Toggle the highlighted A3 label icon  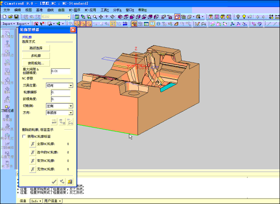coord(113,24)
